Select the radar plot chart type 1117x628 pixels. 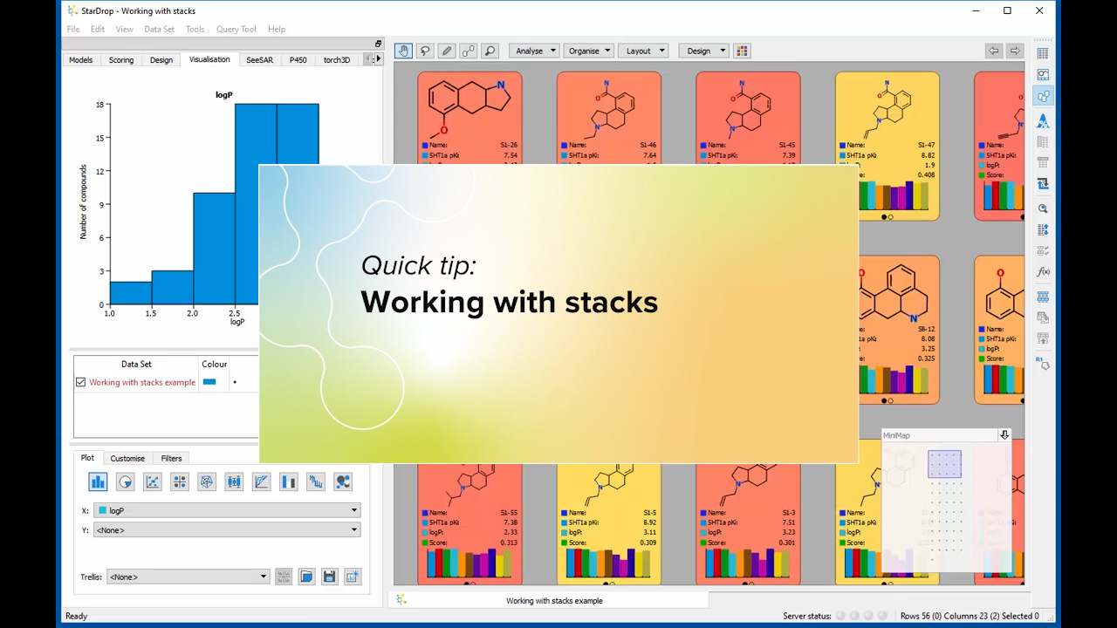pyautogui.click(x=206, y=481)
